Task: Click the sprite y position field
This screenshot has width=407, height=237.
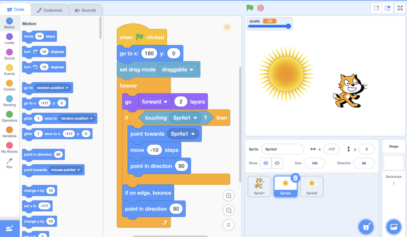Action: (366, 149)
